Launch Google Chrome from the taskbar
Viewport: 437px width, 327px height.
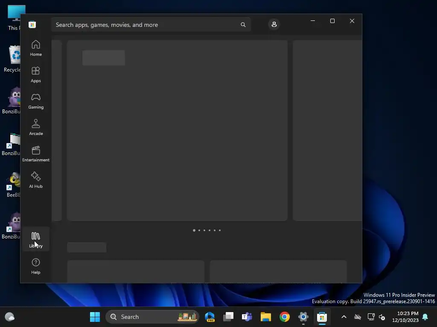point(285,317)
